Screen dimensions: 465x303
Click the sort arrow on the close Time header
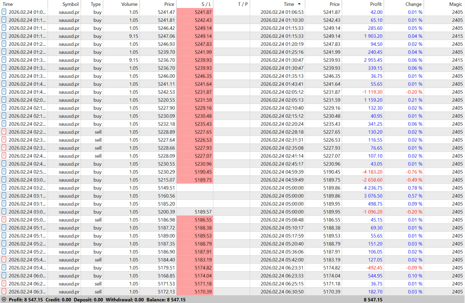pos(299,4)
